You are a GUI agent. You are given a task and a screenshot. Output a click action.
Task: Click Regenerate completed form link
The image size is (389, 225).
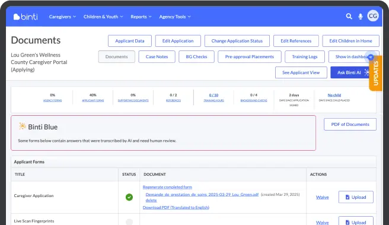(x=167, y=187)
